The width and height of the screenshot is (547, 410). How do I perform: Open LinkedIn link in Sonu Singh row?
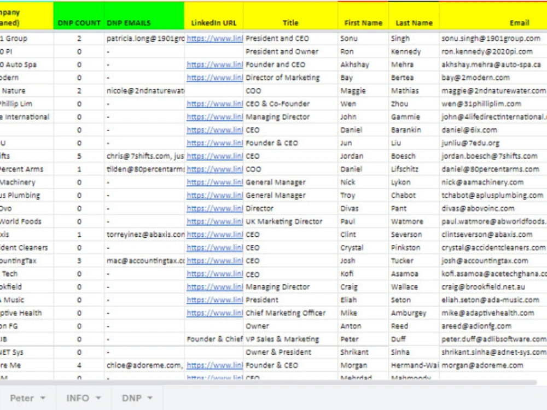point(214,38)
